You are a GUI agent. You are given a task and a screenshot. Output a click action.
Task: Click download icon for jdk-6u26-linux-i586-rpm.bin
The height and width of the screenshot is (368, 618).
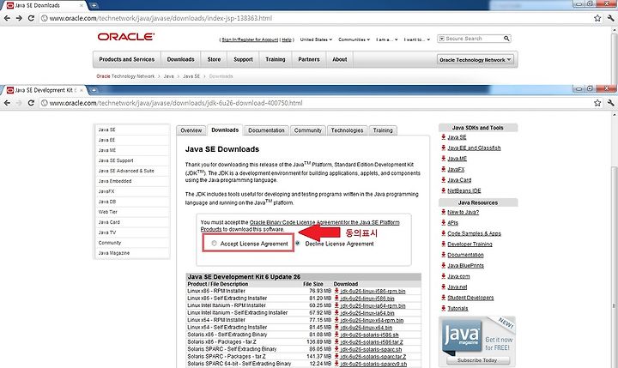(x=336, y=291)
